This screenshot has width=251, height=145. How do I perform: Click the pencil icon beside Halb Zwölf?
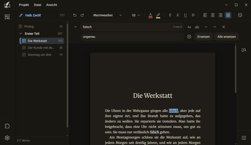pyautogui.click(x=21, y=15)
